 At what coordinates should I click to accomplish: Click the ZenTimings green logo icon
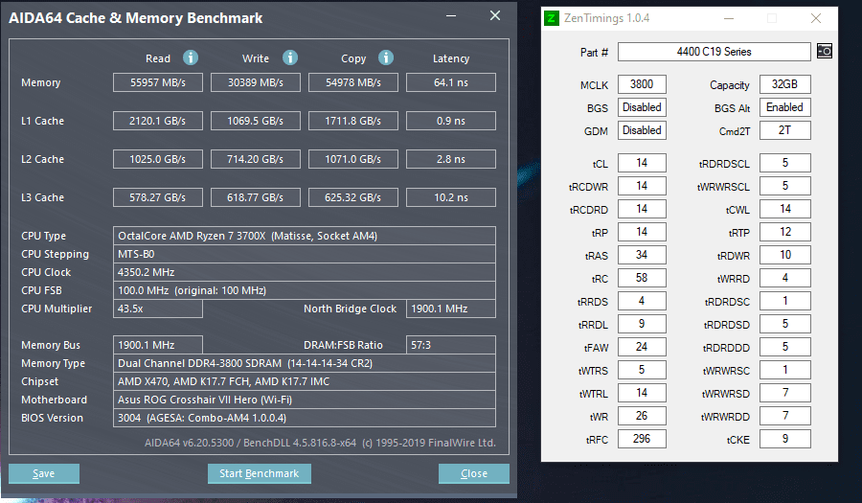(552, 18)
